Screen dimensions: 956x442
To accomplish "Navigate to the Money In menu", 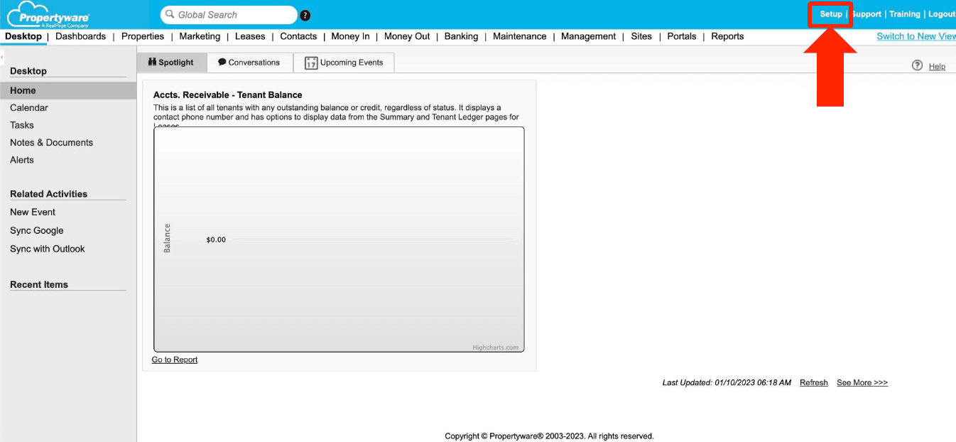I will pyautogui.click(x=350, y=36).
